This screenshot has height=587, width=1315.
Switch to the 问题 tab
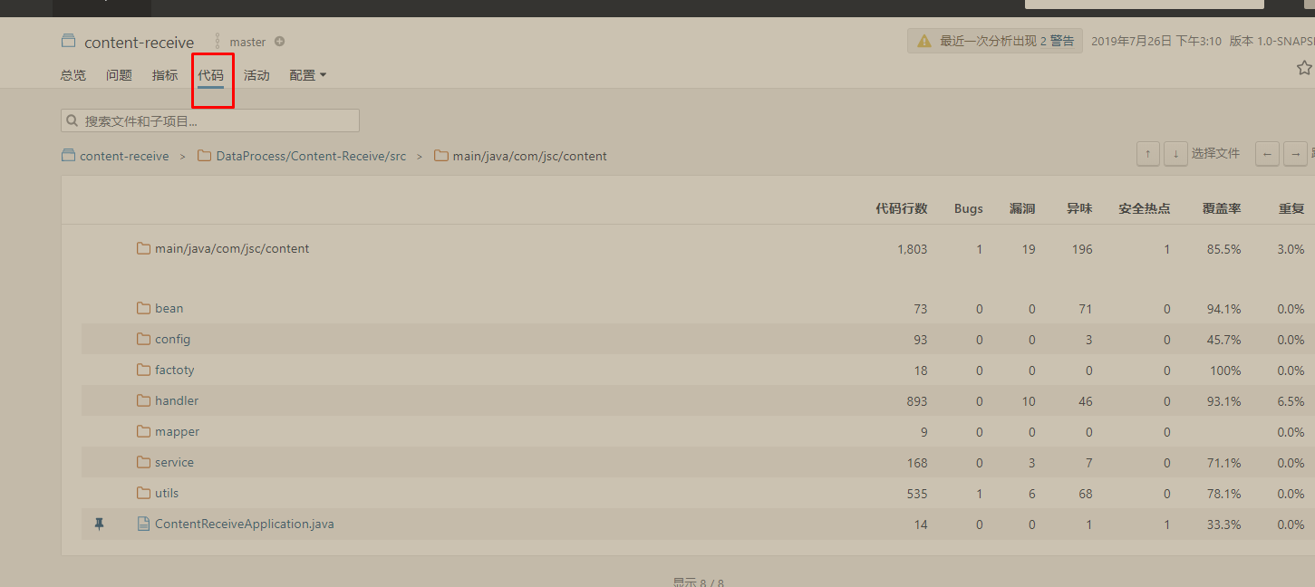point(119,75)
